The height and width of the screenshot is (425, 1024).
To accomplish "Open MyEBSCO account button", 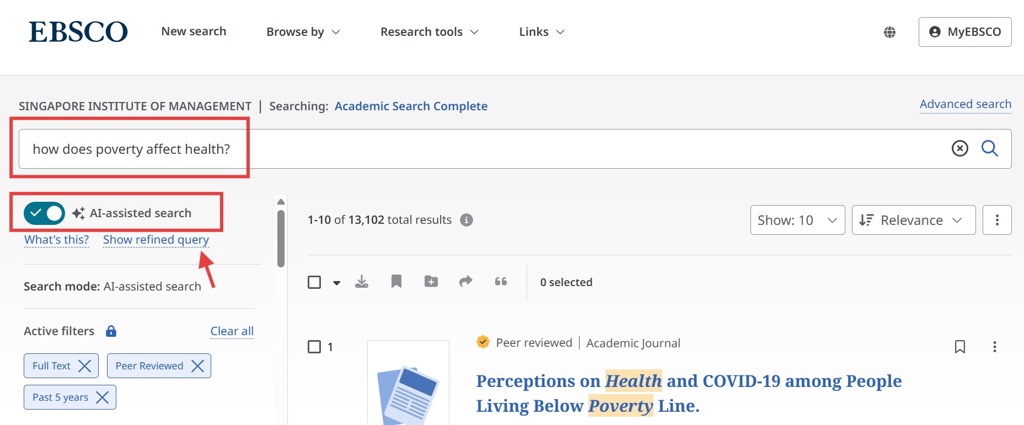I will (x=965, y=32).
